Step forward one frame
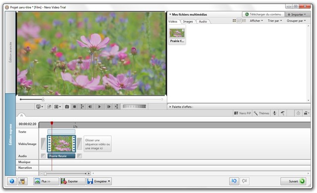317x193 pixels. (109, 106)
